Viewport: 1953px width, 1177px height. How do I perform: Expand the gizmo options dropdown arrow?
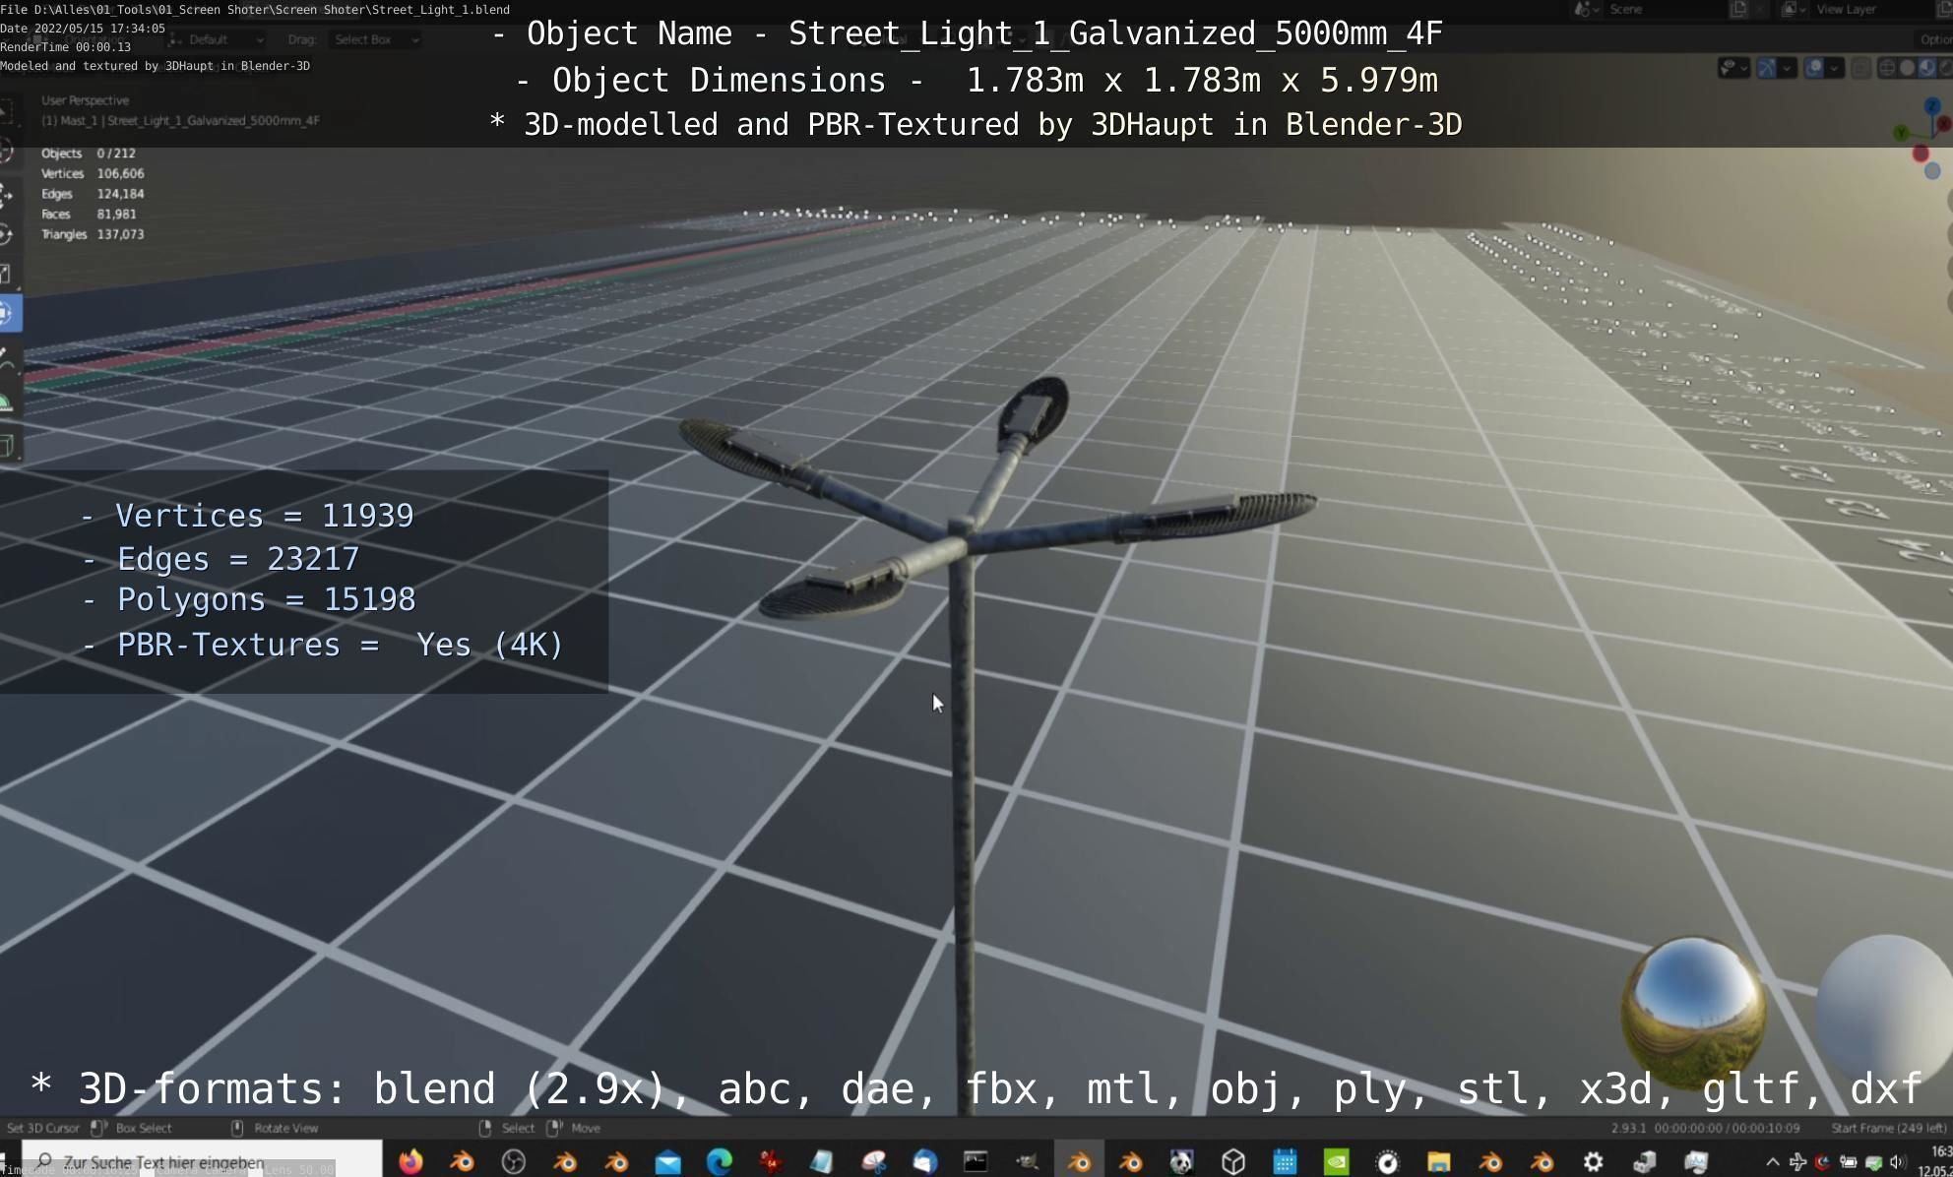pyautogui.click(x=1787, y=68)
